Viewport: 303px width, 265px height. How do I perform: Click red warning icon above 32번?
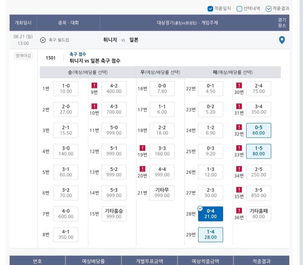239,127
